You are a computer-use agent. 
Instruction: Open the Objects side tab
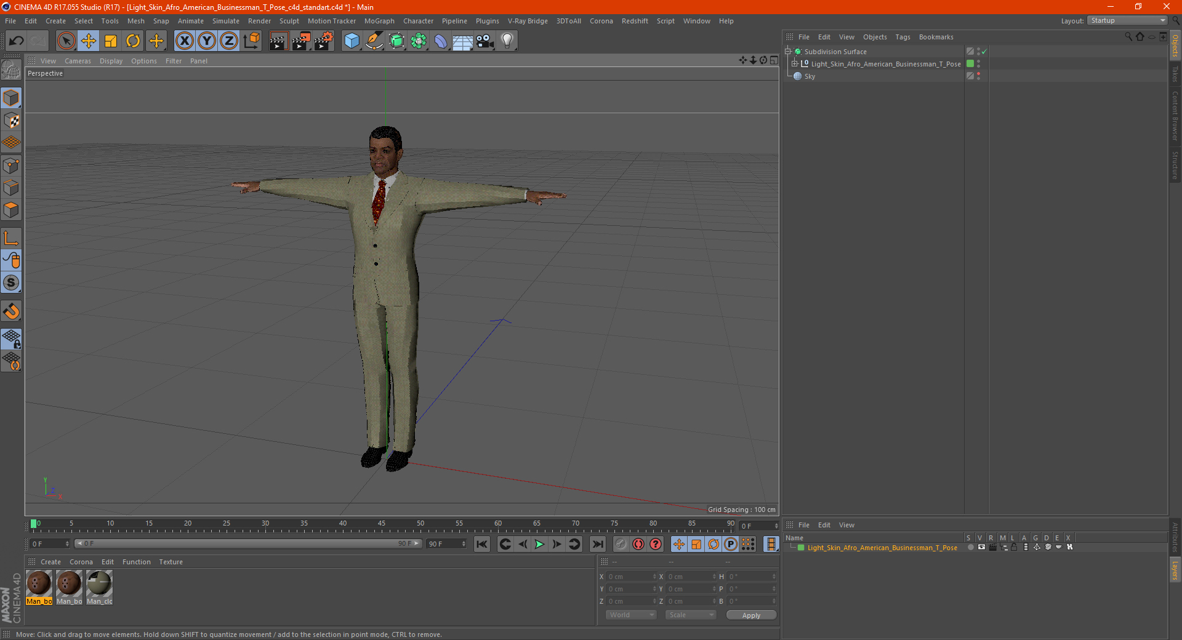[1175, 45]
